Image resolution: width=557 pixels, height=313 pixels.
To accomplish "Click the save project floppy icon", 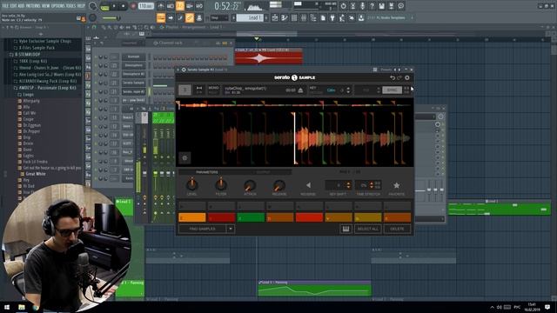I will pos(381,6).
